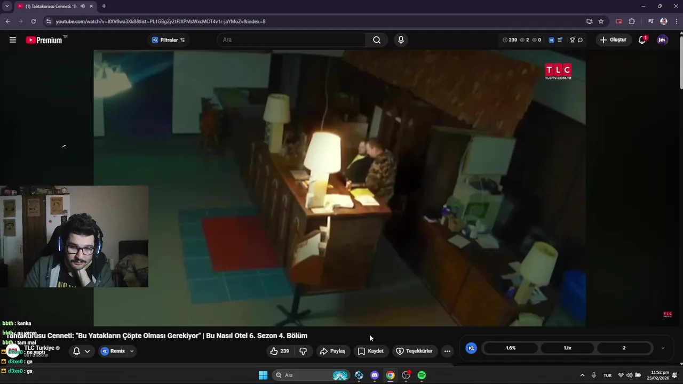Install app icon in address bar

tap(589, 21)
